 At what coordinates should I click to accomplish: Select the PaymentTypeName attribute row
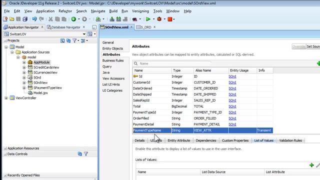202,130
